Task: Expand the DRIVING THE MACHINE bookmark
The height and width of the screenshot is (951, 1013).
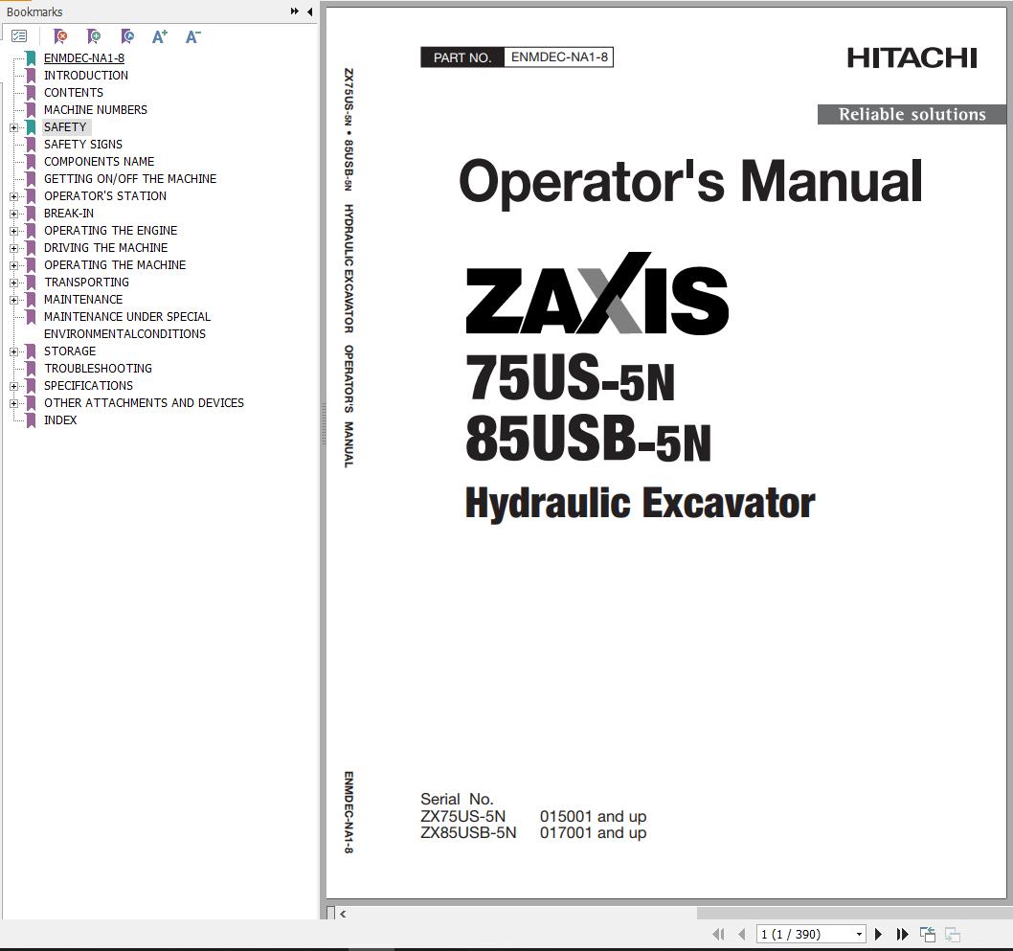Action: 13,248
